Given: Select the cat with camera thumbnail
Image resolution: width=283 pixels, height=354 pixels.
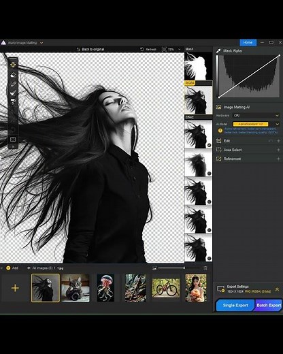Looking at the screenshot, I should coord(76,288).
